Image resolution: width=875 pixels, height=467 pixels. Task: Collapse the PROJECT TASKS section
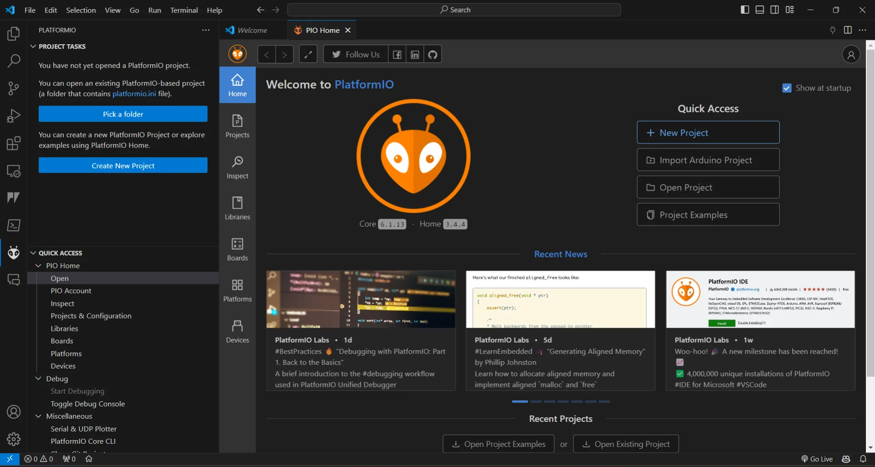pos(33,46)
